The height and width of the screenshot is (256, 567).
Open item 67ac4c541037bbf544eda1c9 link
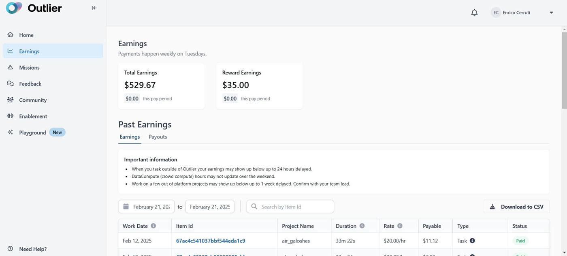(211, 241)
